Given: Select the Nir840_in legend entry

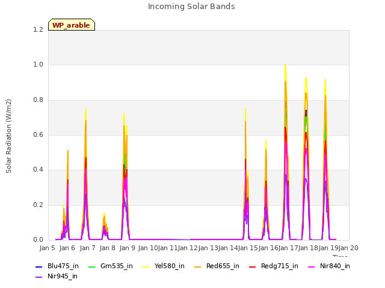Looking at the screenshot, I should [x=329, y=266].
